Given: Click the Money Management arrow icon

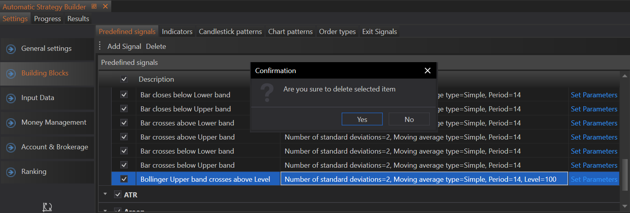Looking at the screenshot, I should [x=11, y=123].
